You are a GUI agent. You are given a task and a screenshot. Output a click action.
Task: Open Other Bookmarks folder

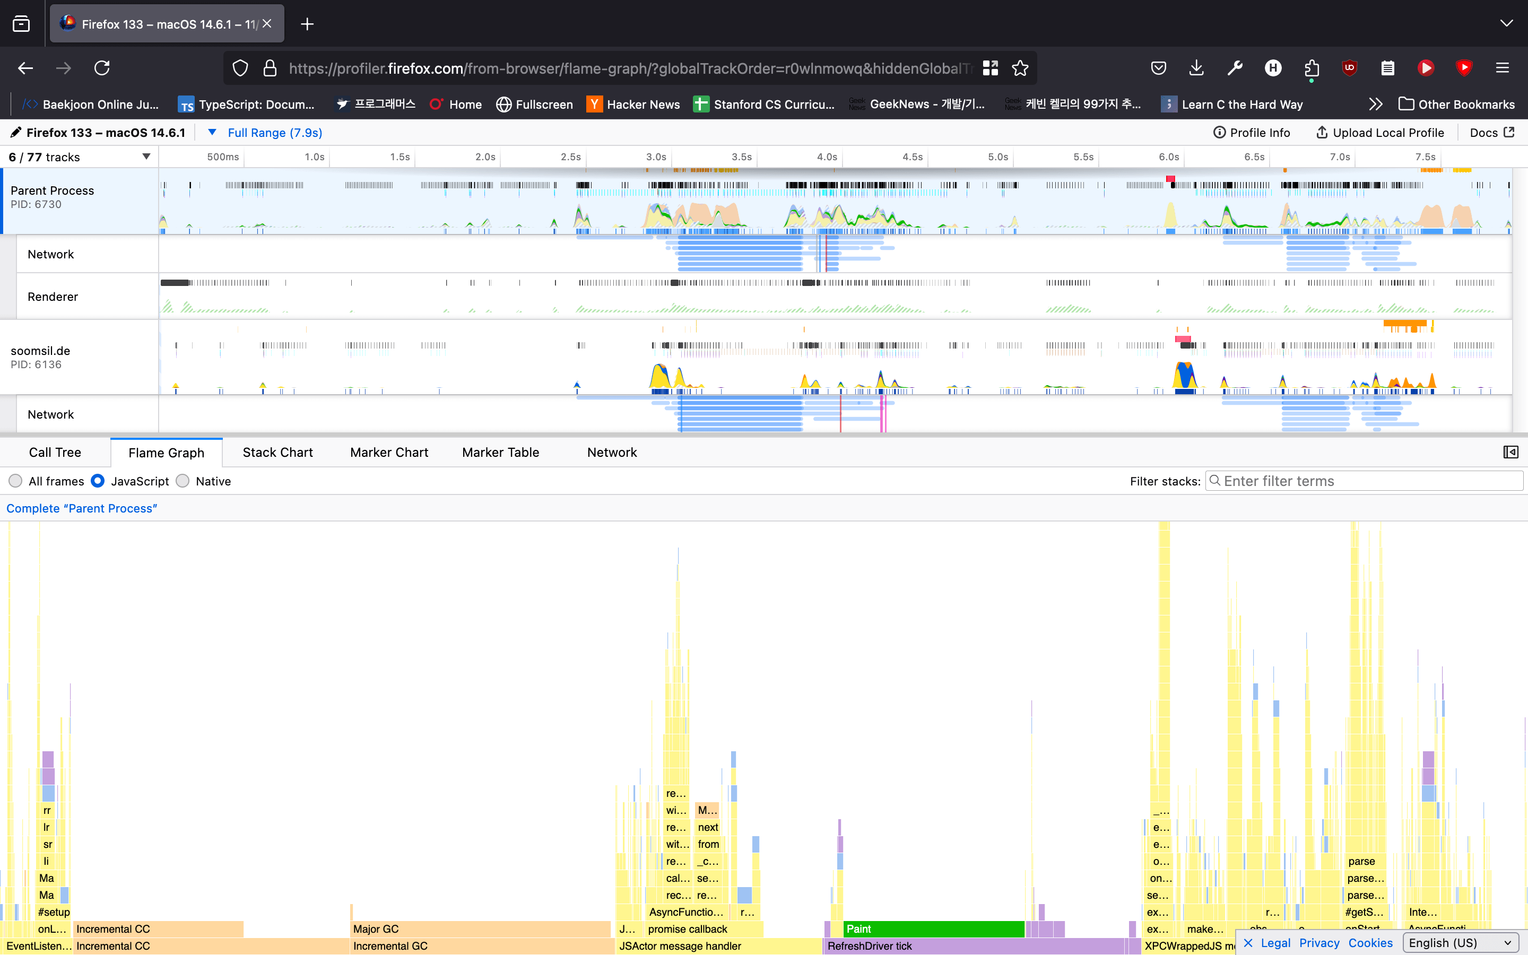point(1456,104)
